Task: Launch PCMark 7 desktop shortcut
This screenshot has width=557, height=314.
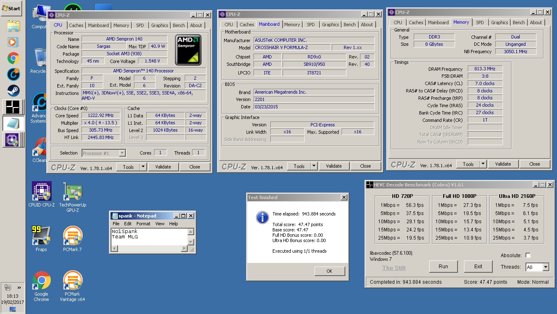Action: tap(72, 239)
